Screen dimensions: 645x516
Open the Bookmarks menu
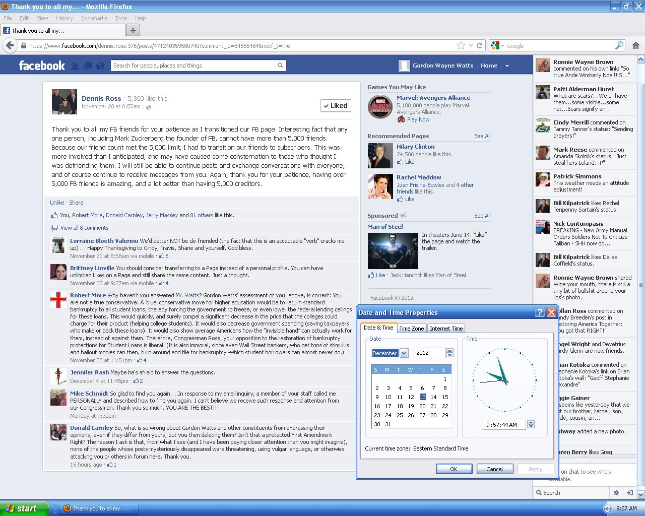(94, 18)
